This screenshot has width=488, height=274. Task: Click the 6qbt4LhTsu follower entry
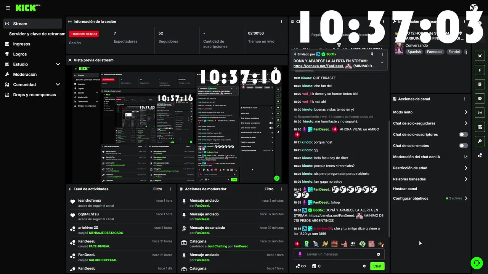(121, 217)
